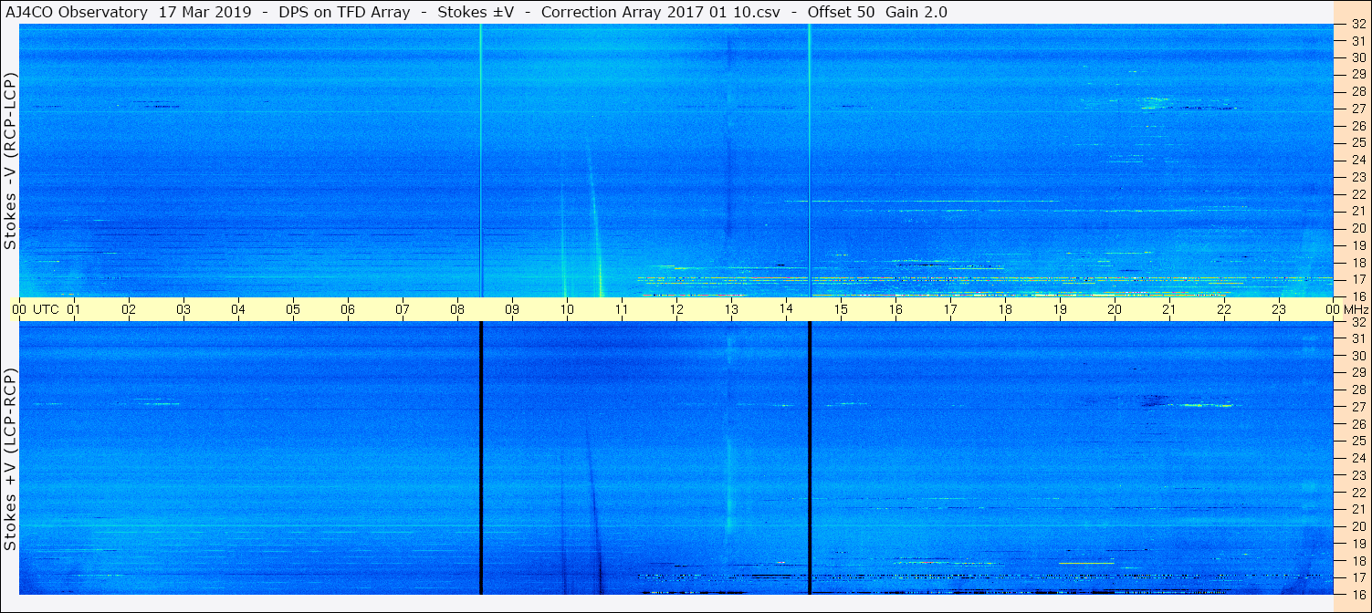Click the 06 hour mark on the time axis
The width and height of the screenshot is (1372, 613).
[348, 309]
